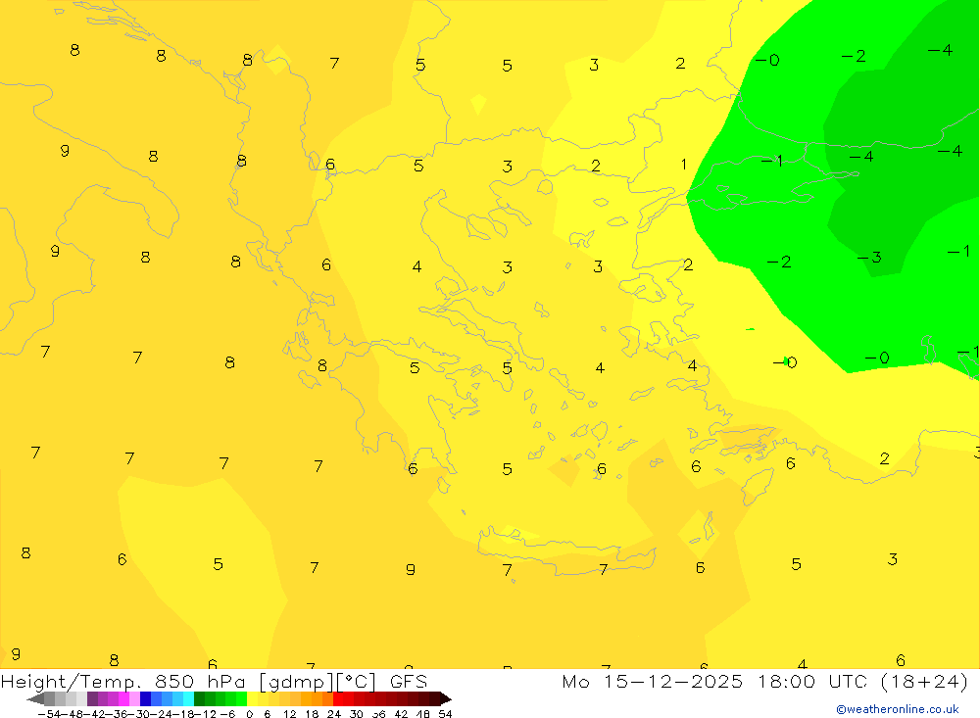Click the 54 label at the legend's right end
Viewport: 980px width, 718px height.
445,714
